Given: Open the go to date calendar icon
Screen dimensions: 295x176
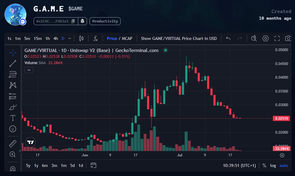Looking at the screenshot, I should tap(93, 165).
